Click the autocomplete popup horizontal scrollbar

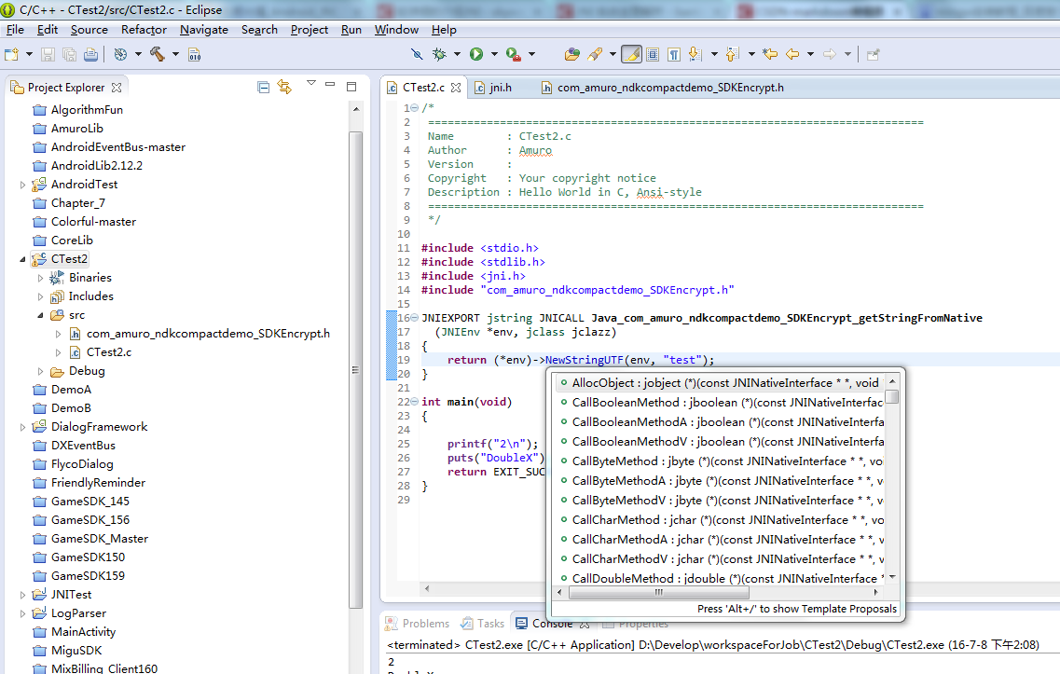tap(658, 592)
